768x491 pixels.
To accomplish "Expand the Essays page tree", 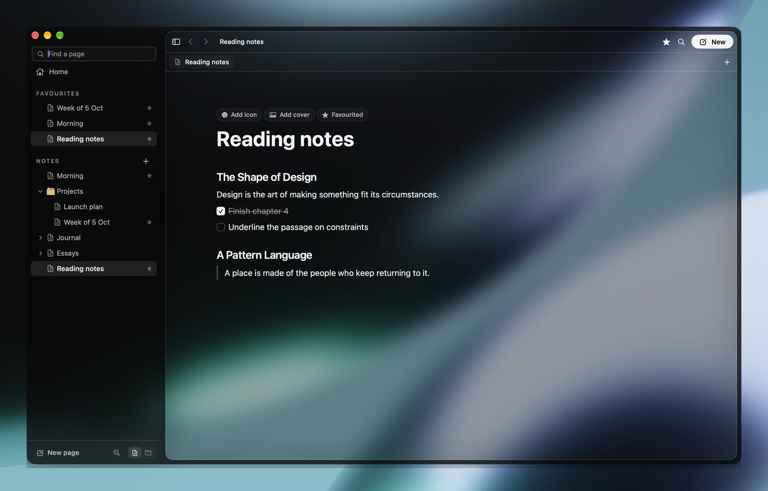I will [x=41, y=253].
